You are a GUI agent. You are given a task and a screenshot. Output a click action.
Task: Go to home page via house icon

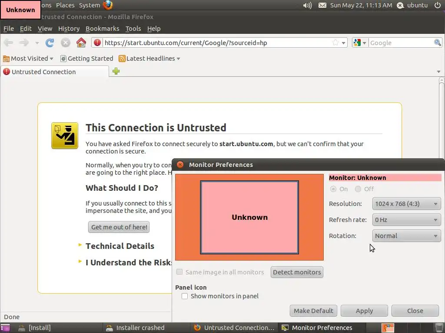(x=81, y=42)
